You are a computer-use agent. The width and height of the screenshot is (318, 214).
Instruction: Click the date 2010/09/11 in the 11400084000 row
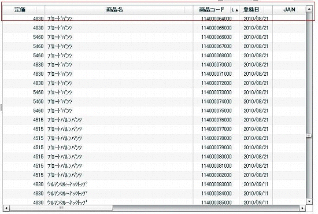(x=256, y=194)
